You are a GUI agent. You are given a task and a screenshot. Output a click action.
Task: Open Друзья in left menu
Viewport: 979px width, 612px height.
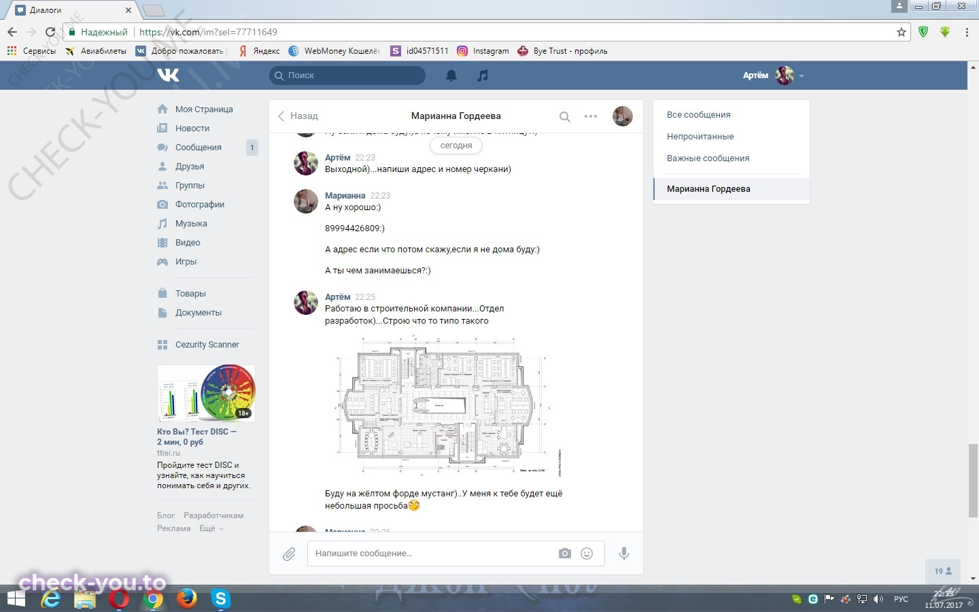tap(190, 166)
